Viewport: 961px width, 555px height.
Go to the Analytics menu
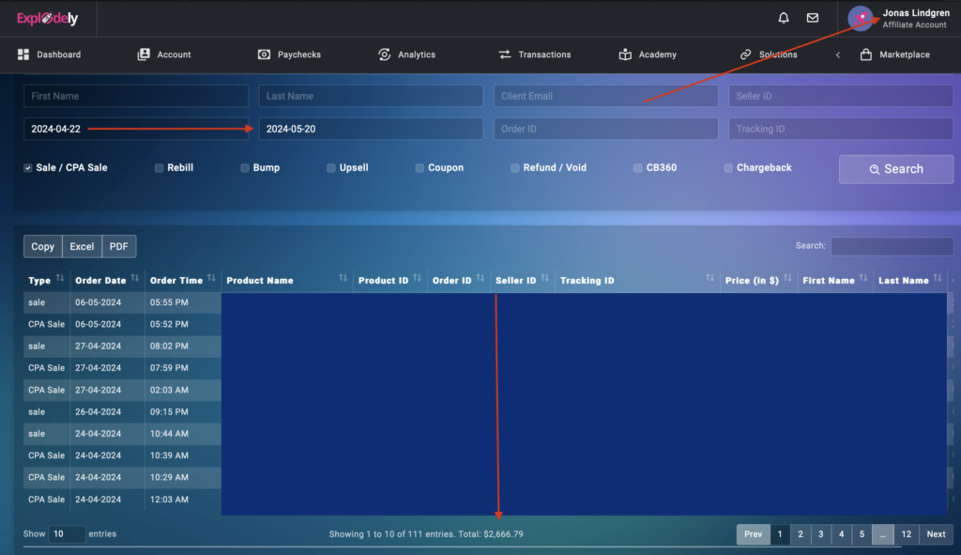click(x=406, y=54)
